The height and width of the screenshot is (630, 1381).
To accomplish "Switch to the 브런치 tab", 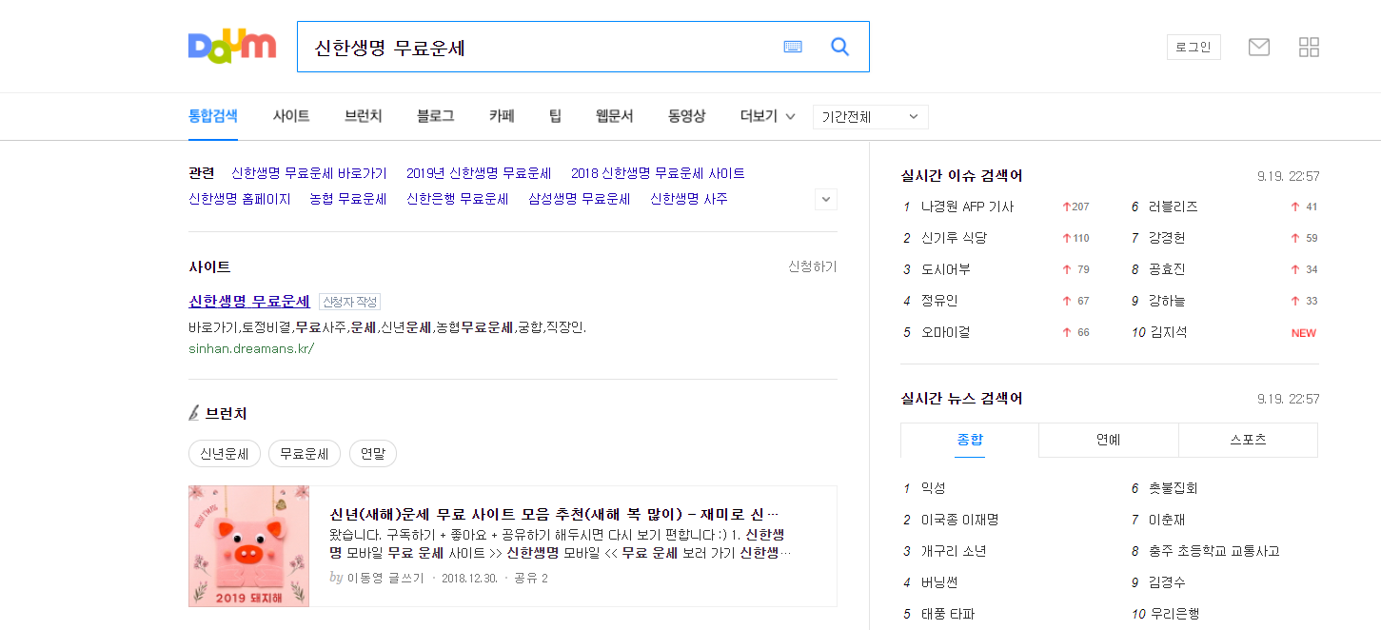I will point(364,116).
